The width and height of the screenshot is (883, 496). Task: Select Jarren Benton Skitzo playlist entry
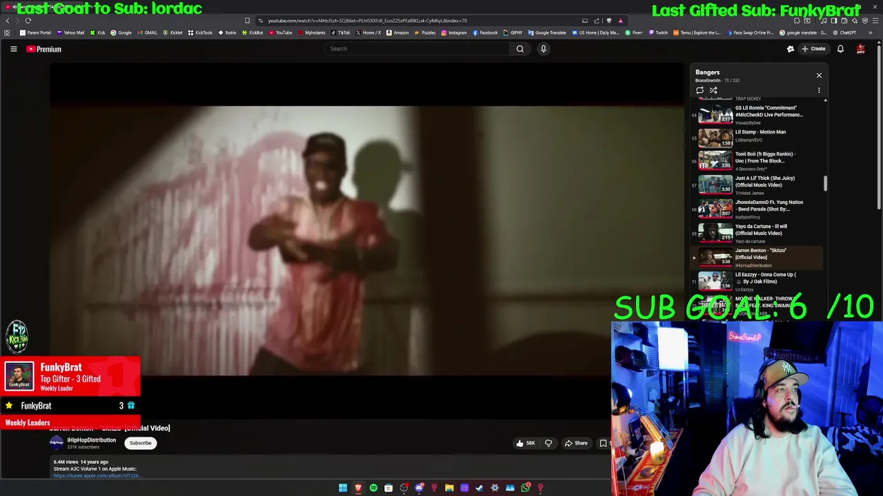(757, 257)
